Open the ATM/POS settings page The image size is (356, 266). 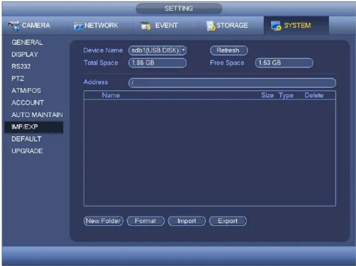[26, 91]
